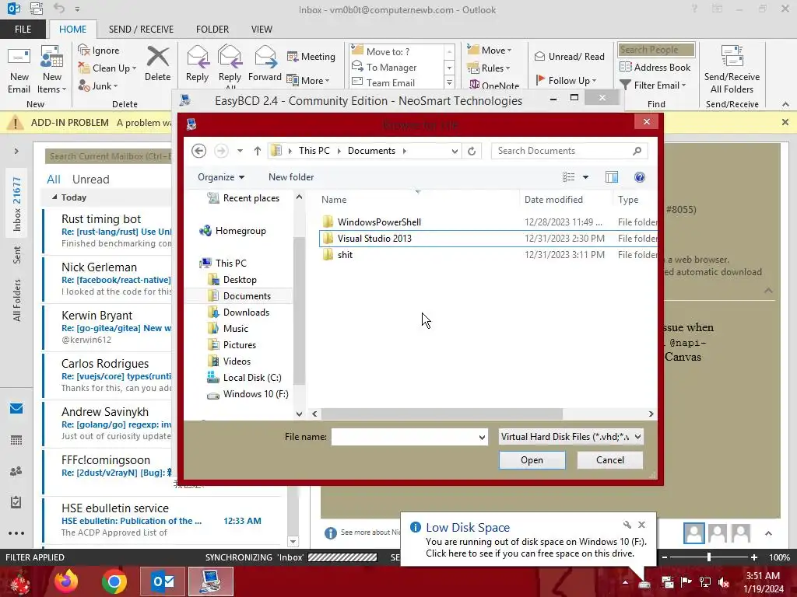The image size is (797, 597).
Task: Select Homegroup in navigation tree
Action: pyautogui.click(x=241, y=231)
